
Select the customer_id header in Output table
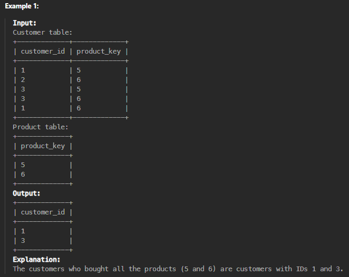click(x=43, y=212)
